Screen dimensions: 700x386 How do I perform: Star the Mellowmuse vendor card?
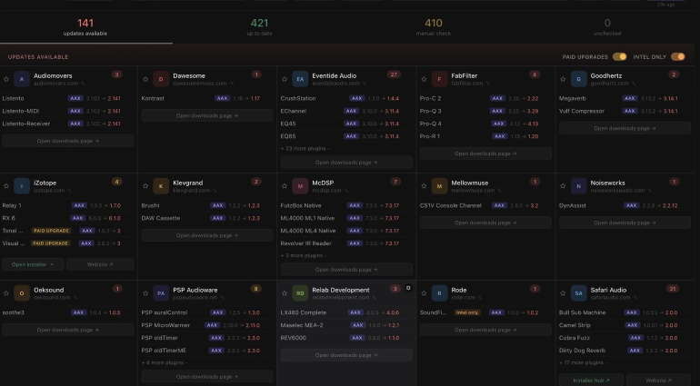pos(424,186)
